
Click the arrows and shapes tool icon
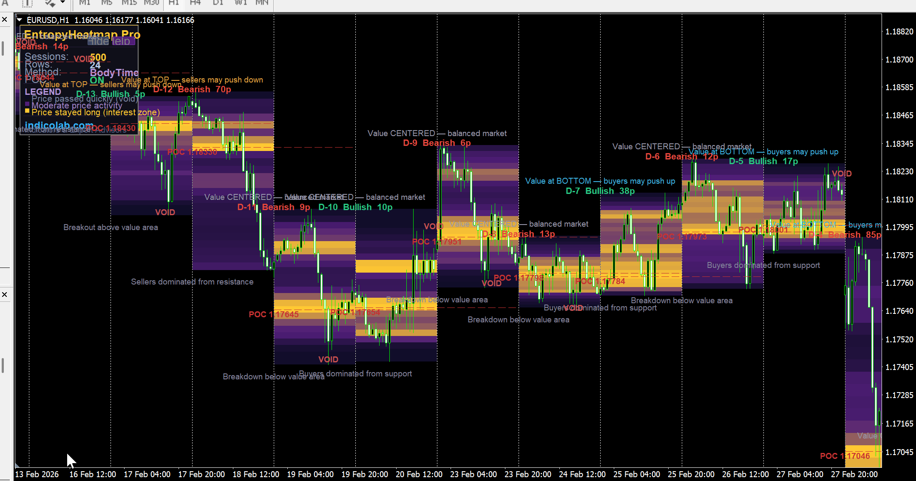tap(50, 3)
